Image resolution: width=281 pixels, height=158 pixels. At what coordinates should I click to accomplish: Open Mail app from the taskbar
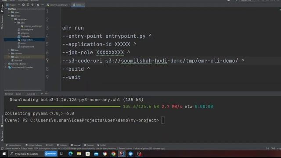click(96, 154)
